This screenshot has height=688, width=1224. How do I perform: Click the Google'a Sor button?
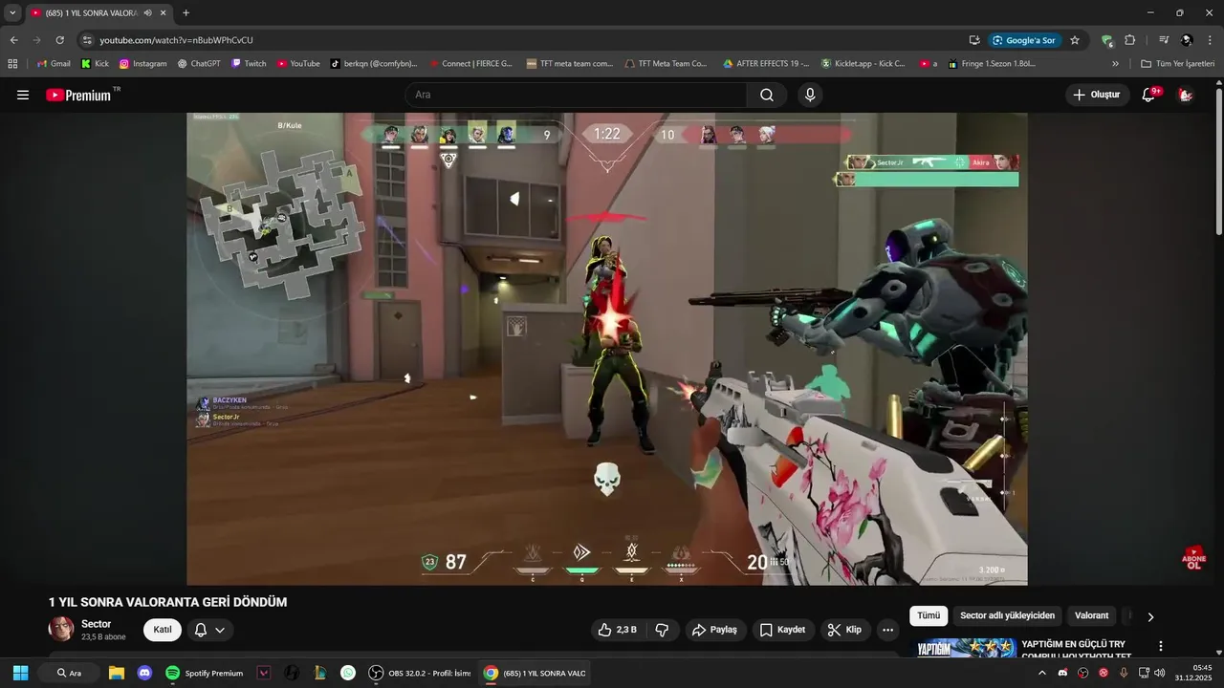click(x=1024, y=40)
